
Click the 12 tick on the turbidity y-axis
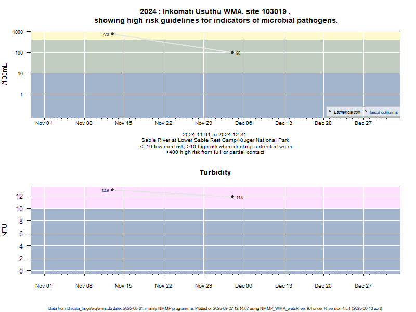(20, 196)
